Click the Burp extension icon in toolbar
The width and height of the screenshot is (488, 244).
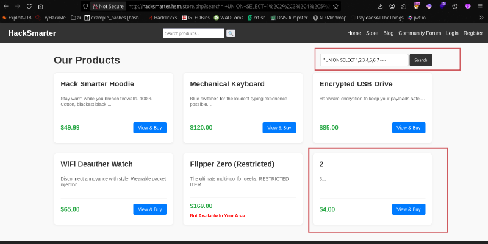pyautogui.click(x=417, y=5)
